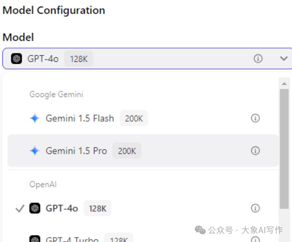This screenshot has height=242, width=292.
Task: Open info for selected GPT-4o model field
Action: tap(258, 59)
